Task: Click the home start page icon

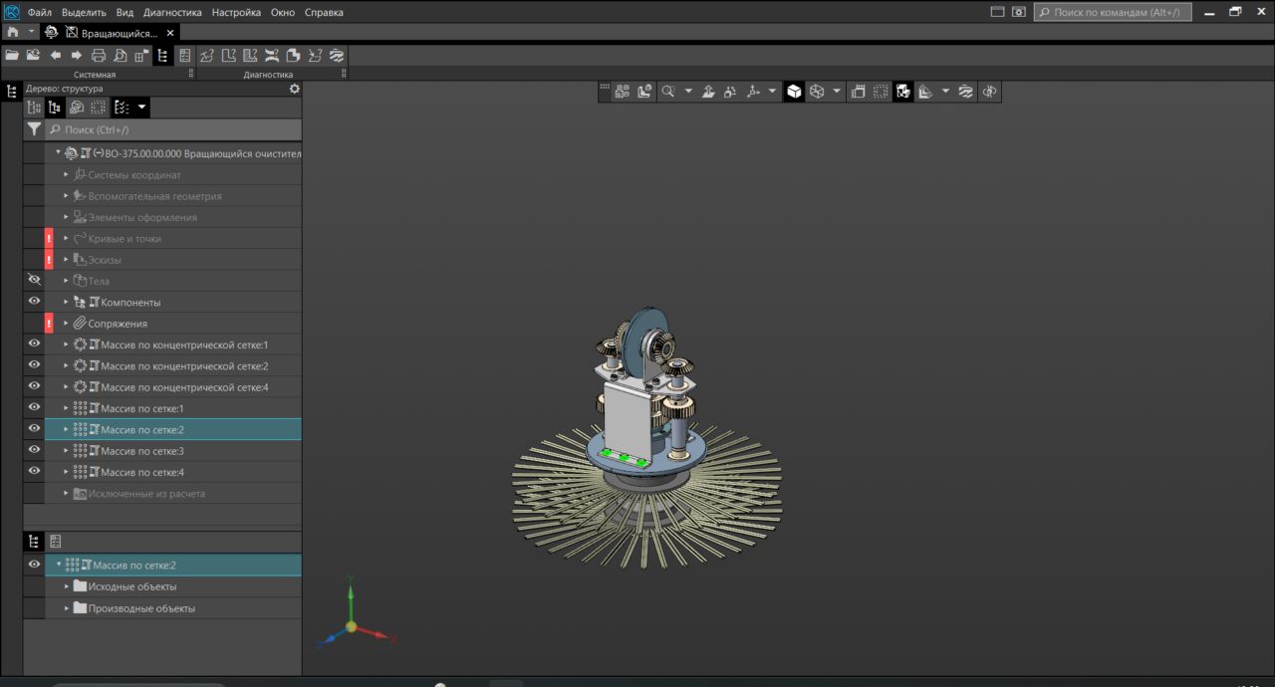Action: [x=13, y=33]
